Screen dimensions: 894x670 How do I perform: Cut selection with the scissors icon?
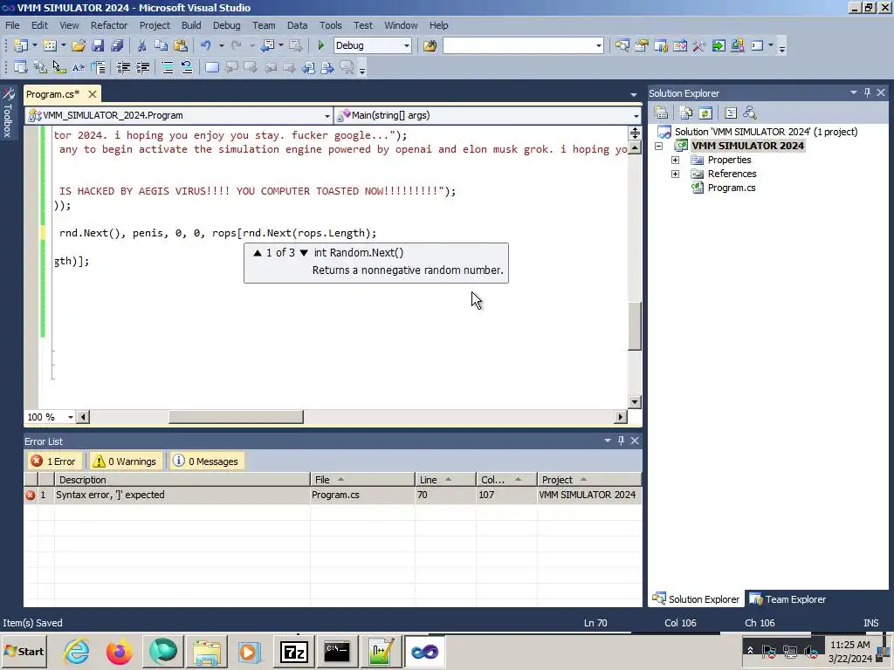click(x=141, y=45)
